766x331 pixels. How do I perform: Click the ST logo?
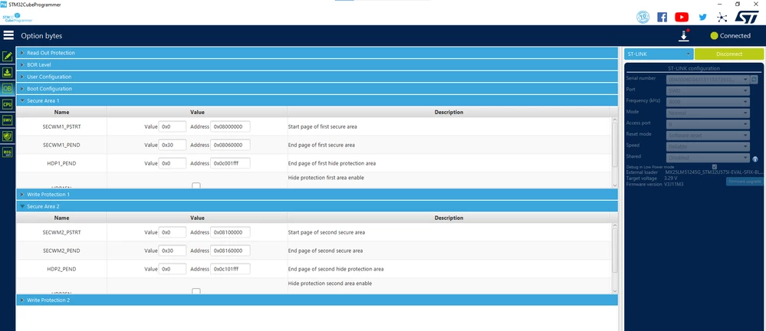click(x=747, y=17)
